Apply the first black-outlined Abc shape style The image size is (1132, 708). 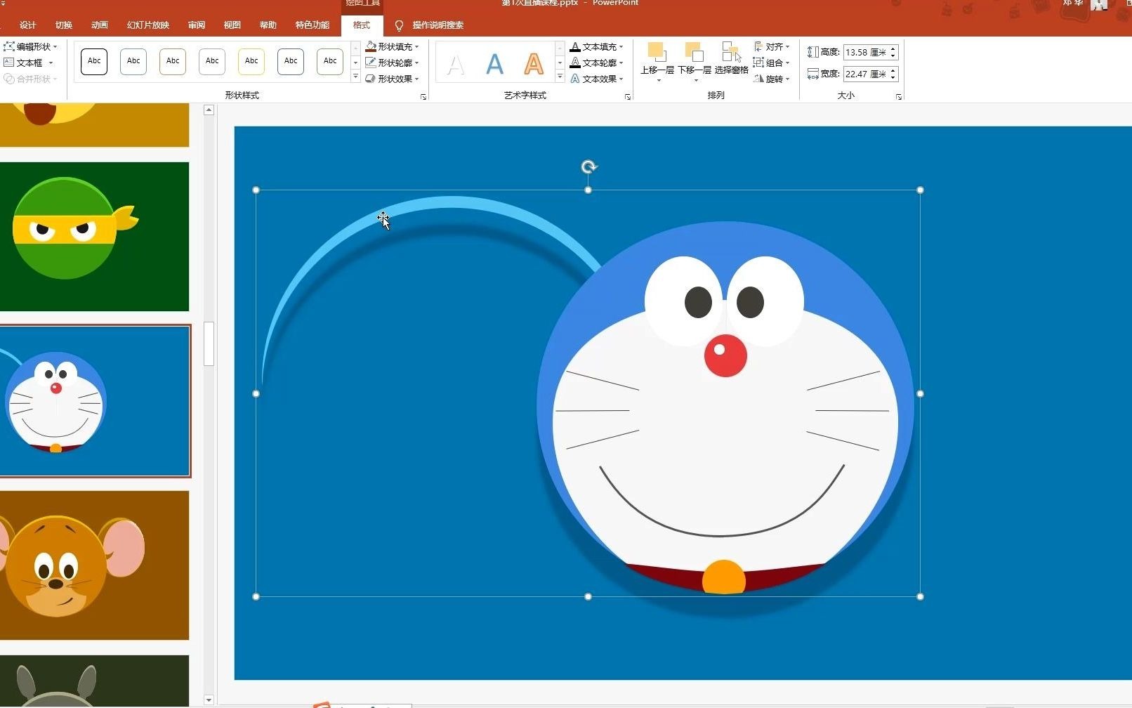click(94, 62)
